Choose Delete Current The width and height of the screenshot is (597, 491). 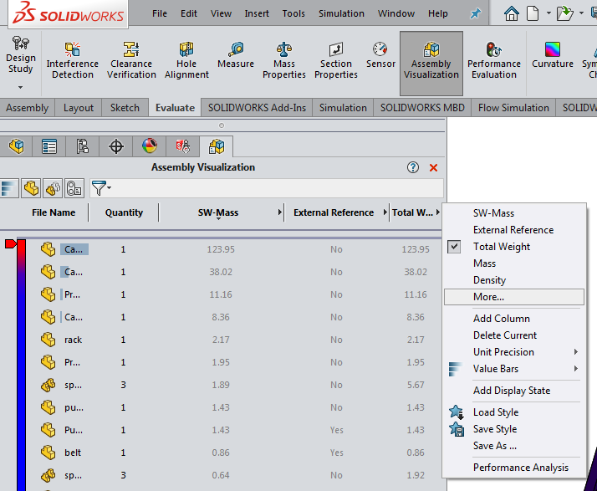coord(514,335)
